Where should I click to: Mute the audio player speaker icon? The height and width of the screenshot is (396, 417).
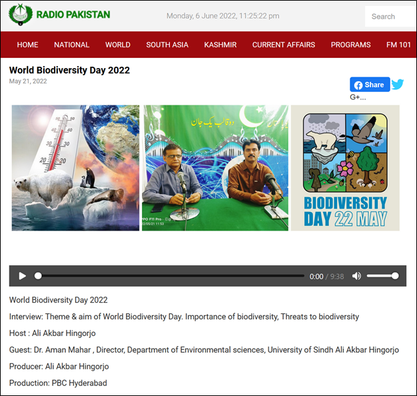(356, 276)
